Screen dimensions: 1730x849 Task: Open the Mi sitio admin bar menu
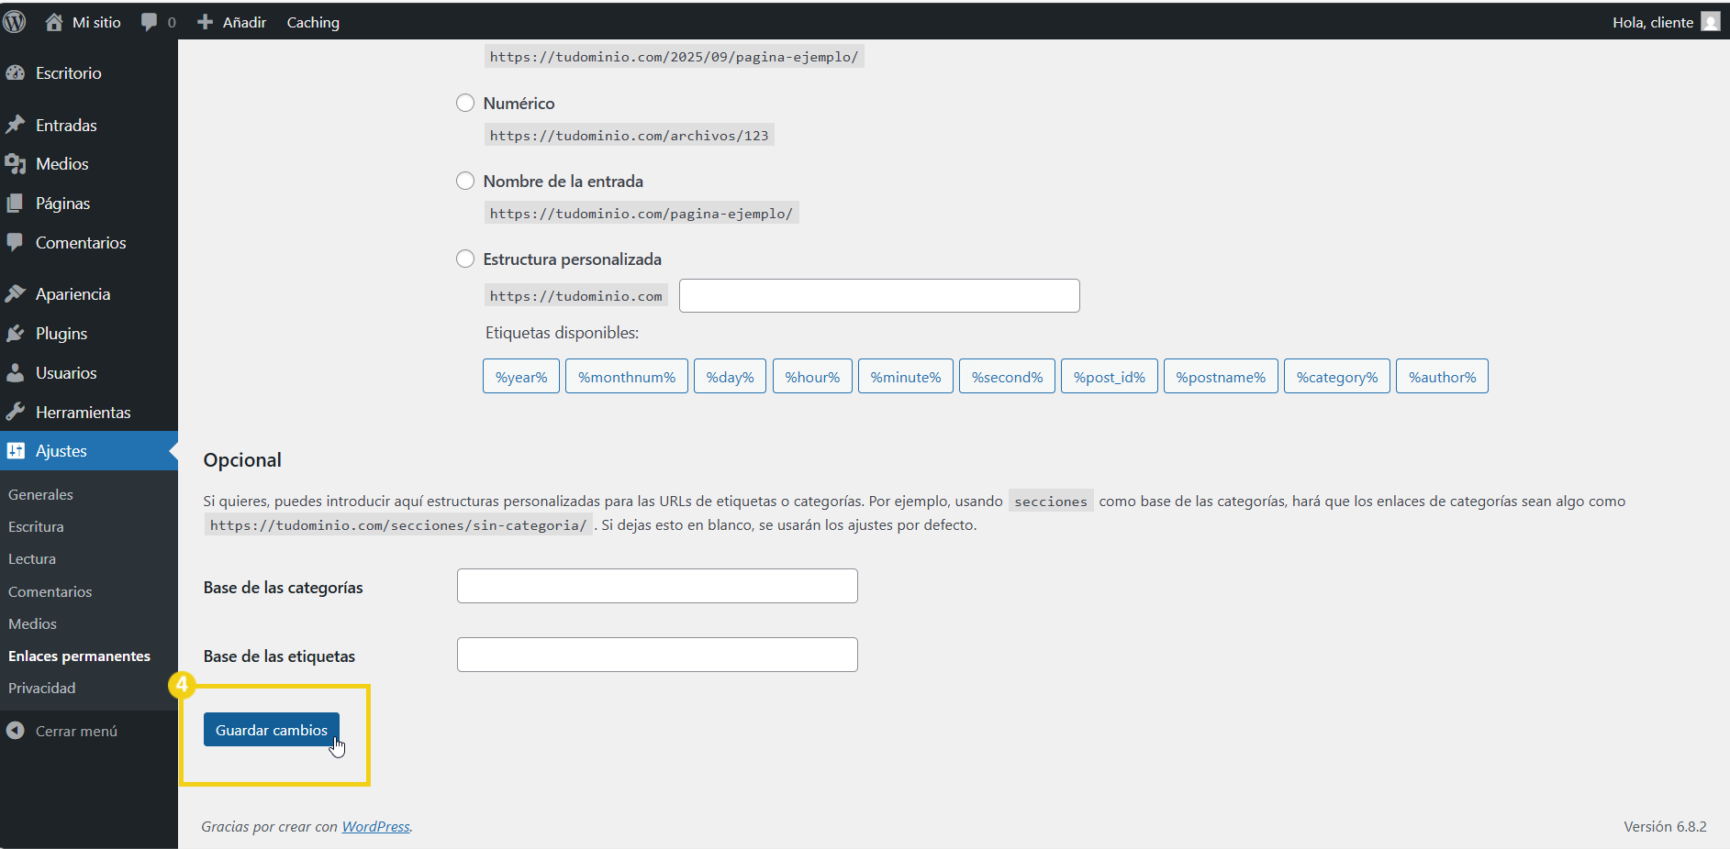click(x=84, y=22)
